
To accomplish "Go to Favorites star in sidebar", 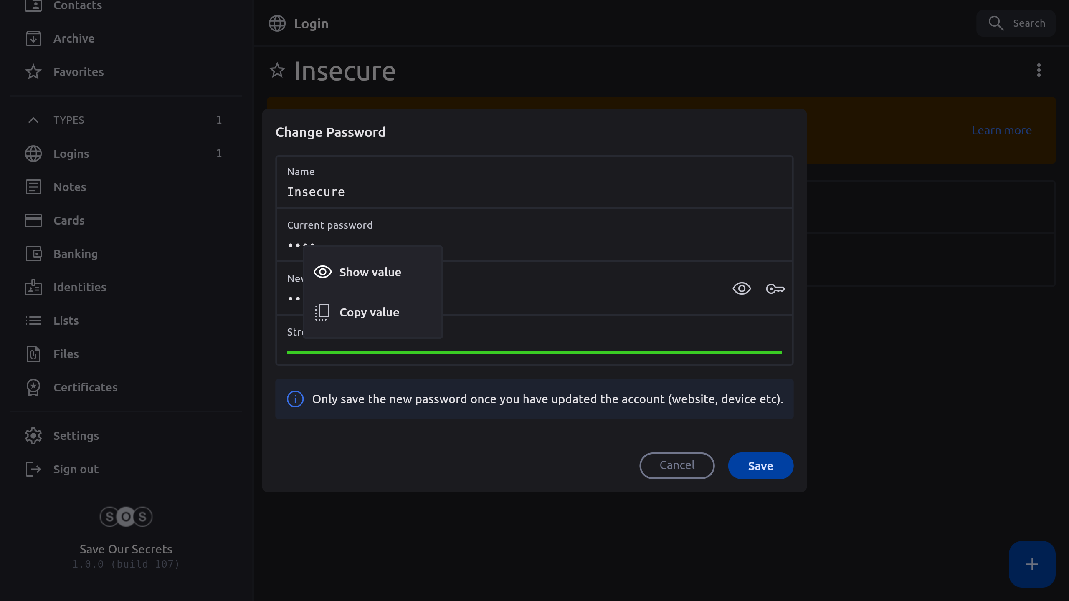I will [33, 72].
